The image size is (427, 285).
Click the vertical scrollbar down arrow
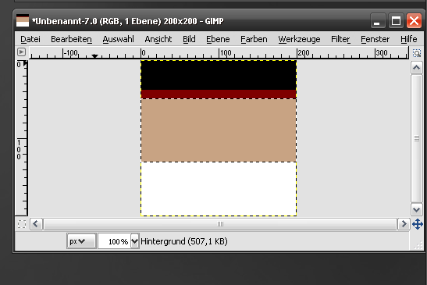416,210
